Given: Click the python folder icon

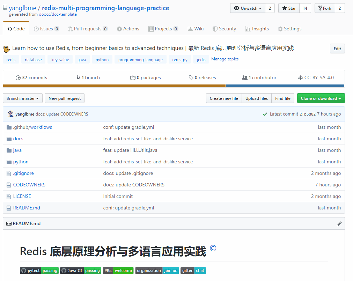Looking at the screenshot, I should coord(9,162).
